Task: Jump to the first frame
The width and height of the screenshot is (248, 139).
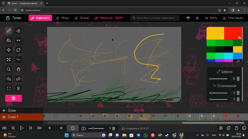Action: 4,128
